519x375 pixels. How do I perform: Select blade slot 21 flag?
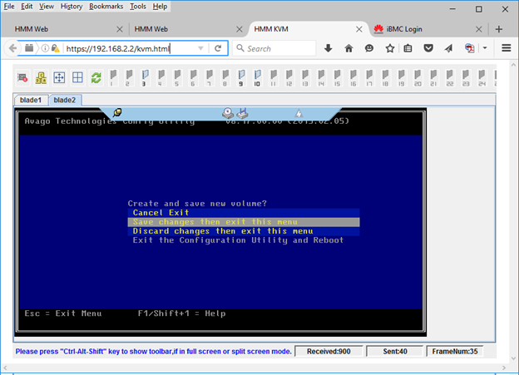[x=433, y=78]
